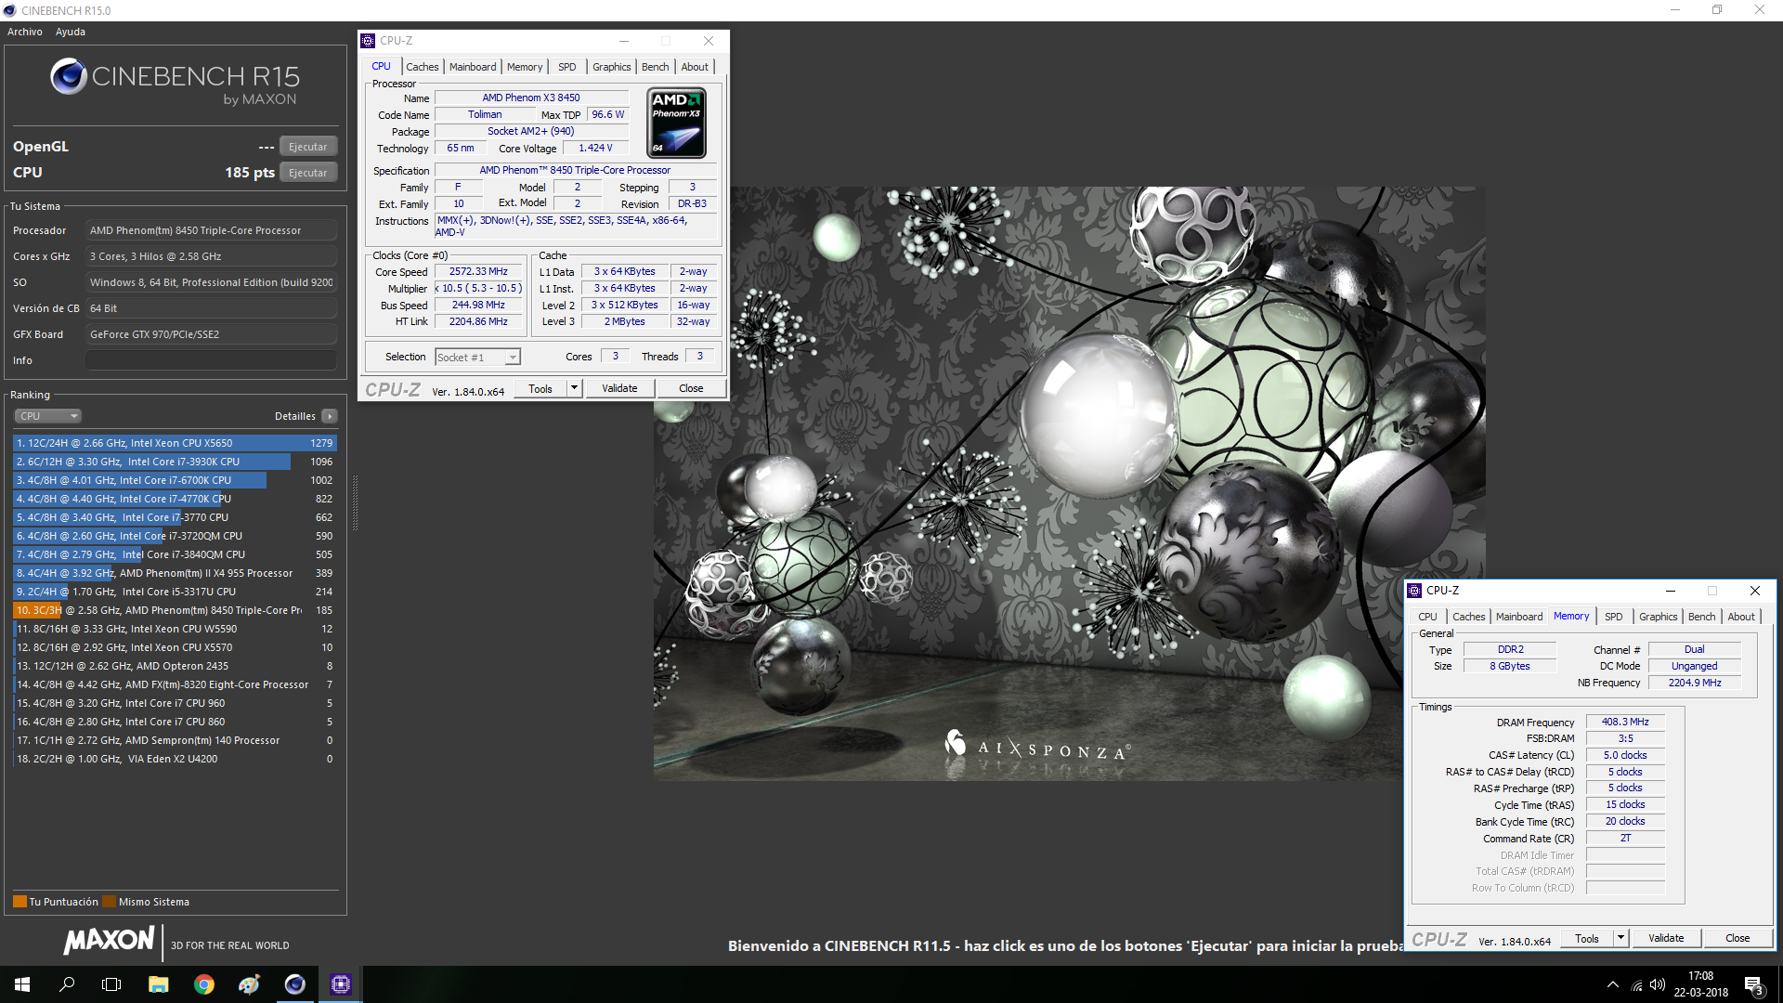The height and width of the screenshot is (1003, 1783).
Task: Open Task View on the taskbar
Action: tap(111, 984)
